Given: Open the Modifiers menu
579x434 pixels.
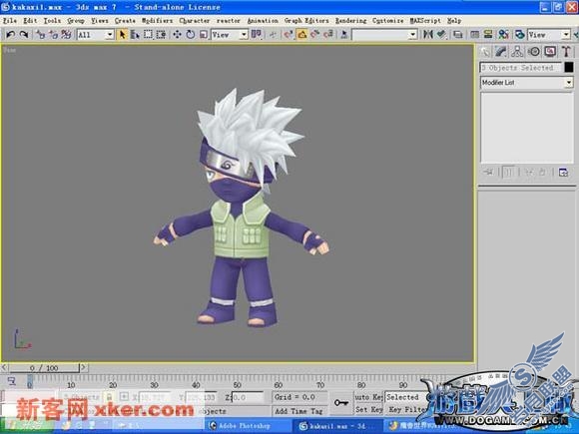Looking at the screenshot, I should (158, 21).
